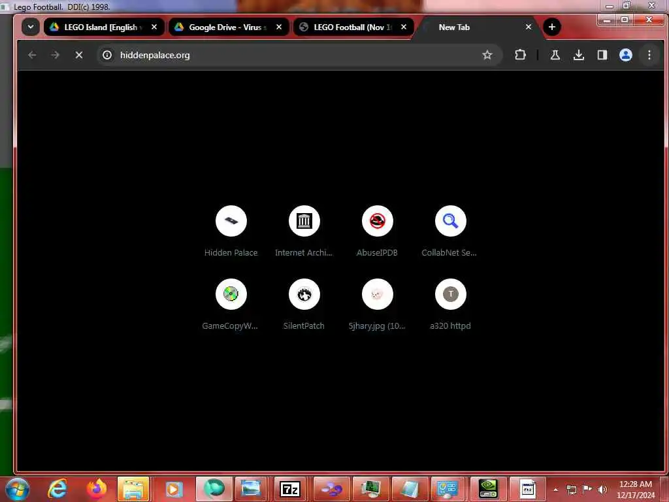The image size is (669, 502).
Task: Close the LEGO Island tab
Action: point(154,27)
